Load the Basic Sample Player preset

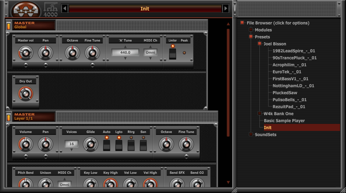tap(284, 121)
